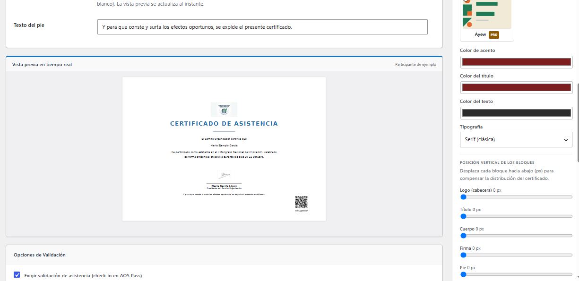Click the Cuerpo position slider
Viewport: 579px width, 281px height.
[x=516, y=236]
